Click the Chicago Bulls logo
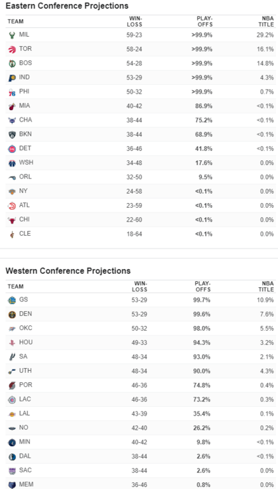This screenshot has height=489, width=278. click(12, 220)
